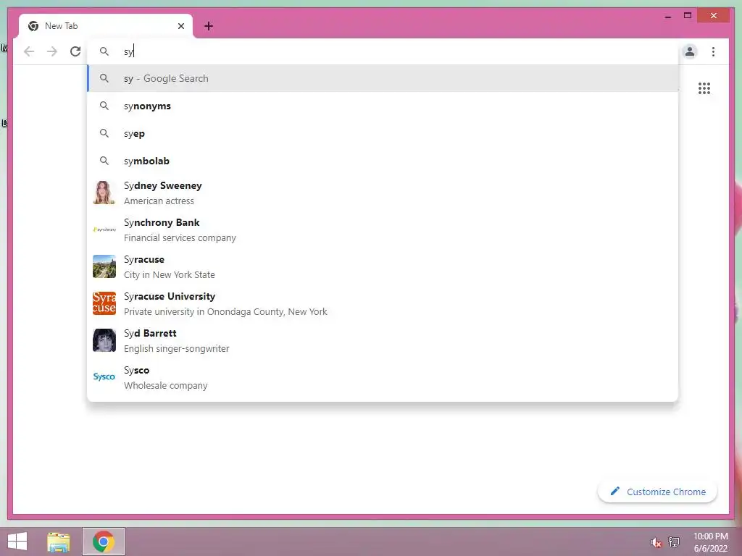Click the magnifier icon beside "symbolab"
Image resolution: width=742 pixels, height=556 pixels.
pyautogui.click(x=104, y=161)
